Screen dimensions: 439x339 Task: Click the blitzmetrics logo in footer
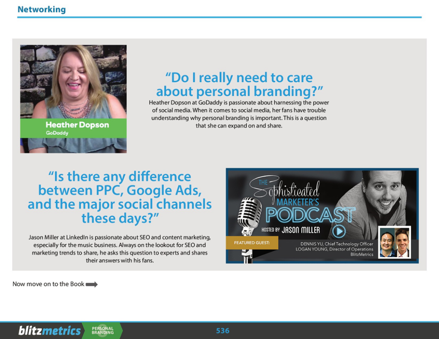tap(49, 330)
